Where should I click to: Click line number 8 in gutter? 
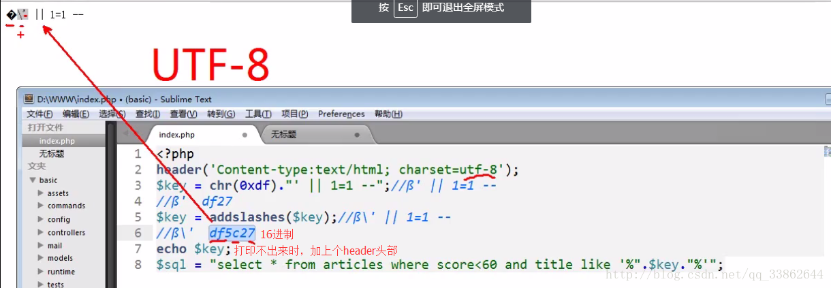pos(138,265)
